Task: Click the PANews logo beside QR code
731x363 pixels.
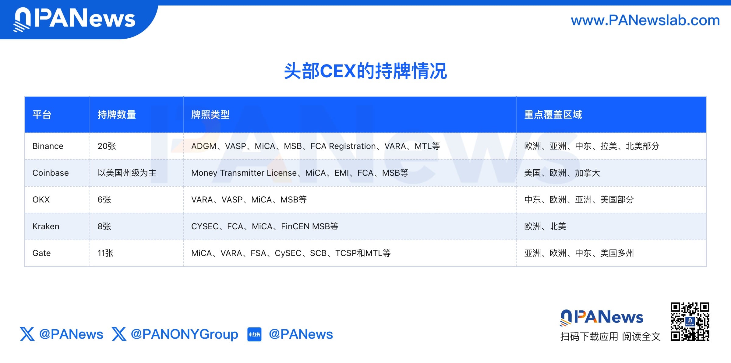Action: pos(602,317)
